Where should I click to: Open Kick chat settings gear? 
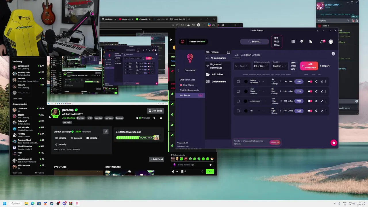(x=202, y=172)
